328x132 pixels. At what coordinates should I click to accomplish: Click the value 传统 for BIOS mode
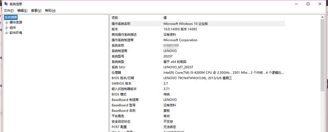point(167,94)
